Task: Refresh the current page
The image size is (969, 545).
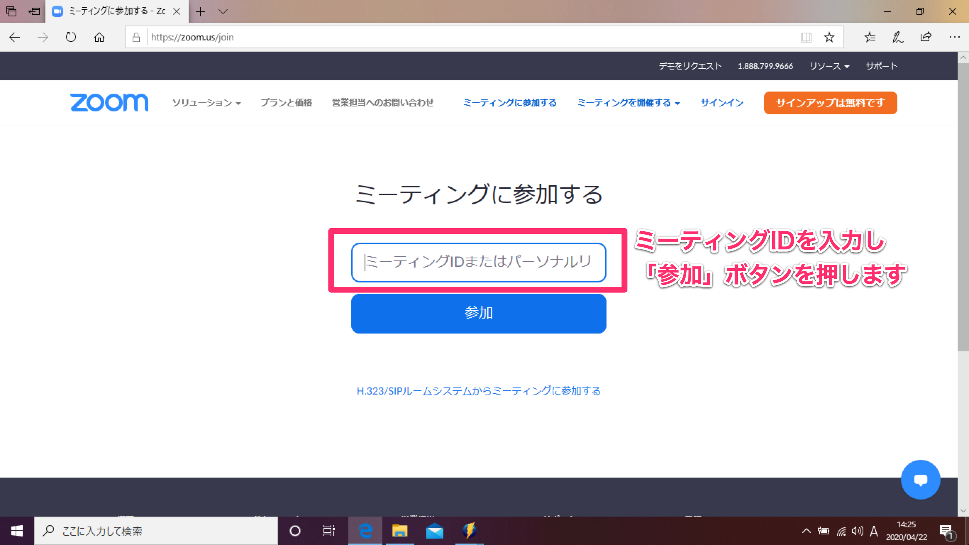Action: [x=70, y=37]
